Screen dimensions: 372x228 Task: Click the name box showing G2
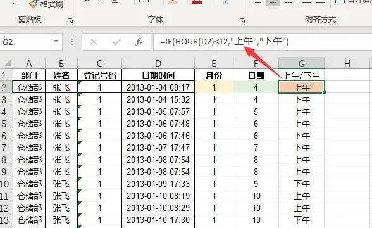(x=27, y=42)
